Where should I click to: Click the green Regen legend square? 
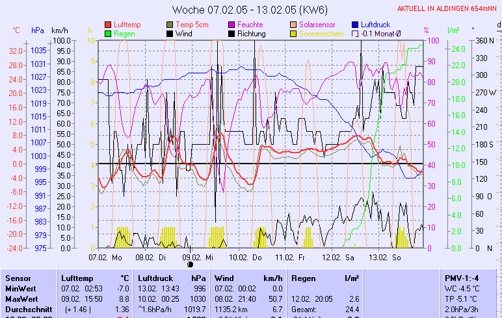[x=108, y=33]
